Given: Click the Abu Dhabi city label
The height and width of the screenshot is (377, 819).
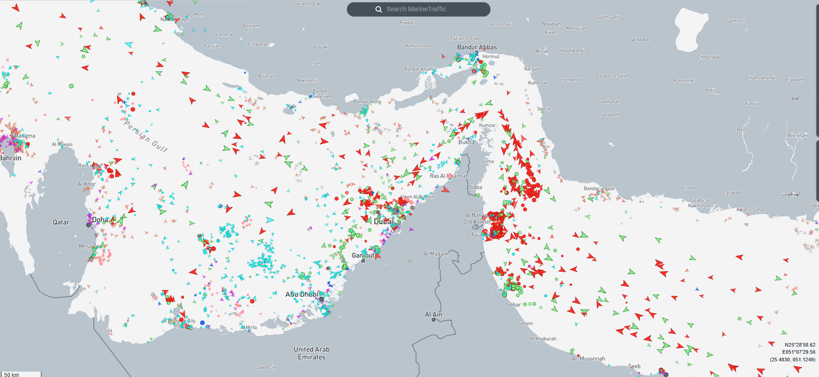Looking at the screenshot, I should coord(302,295).
